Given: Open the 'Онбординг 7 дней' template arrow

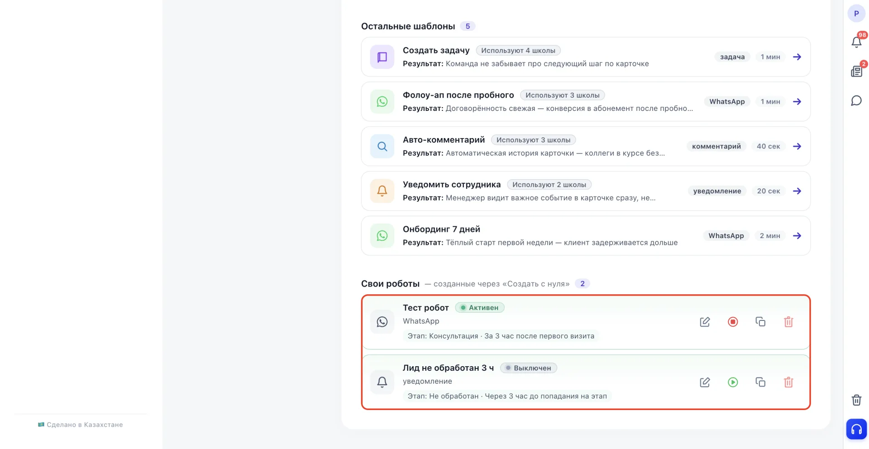Looking at the screenshot, I should pos(797,236).
